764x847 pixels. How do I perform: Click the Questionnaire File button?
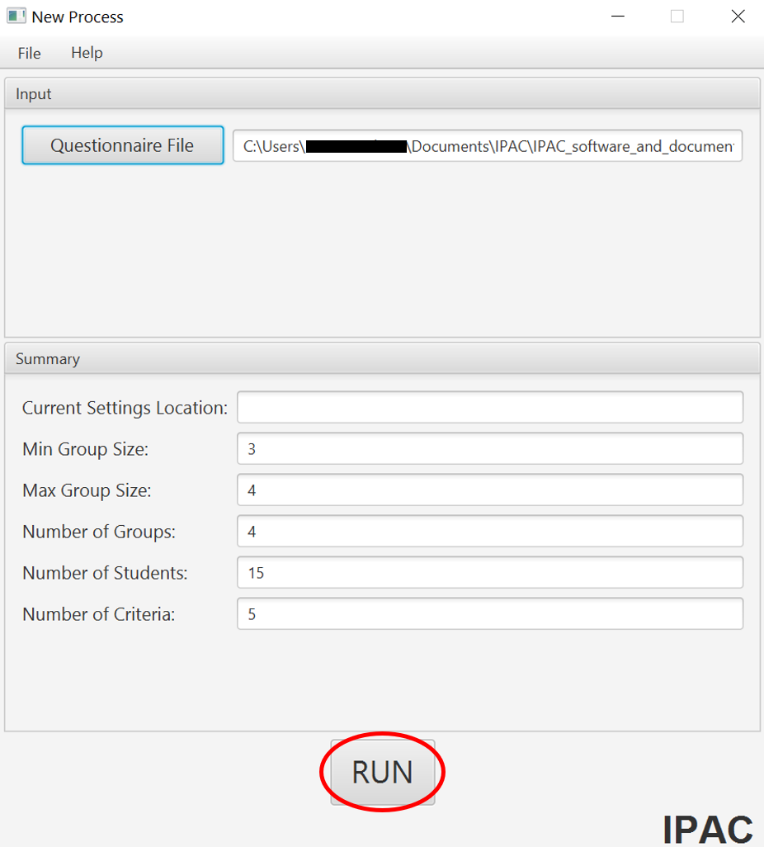[122, 144]
